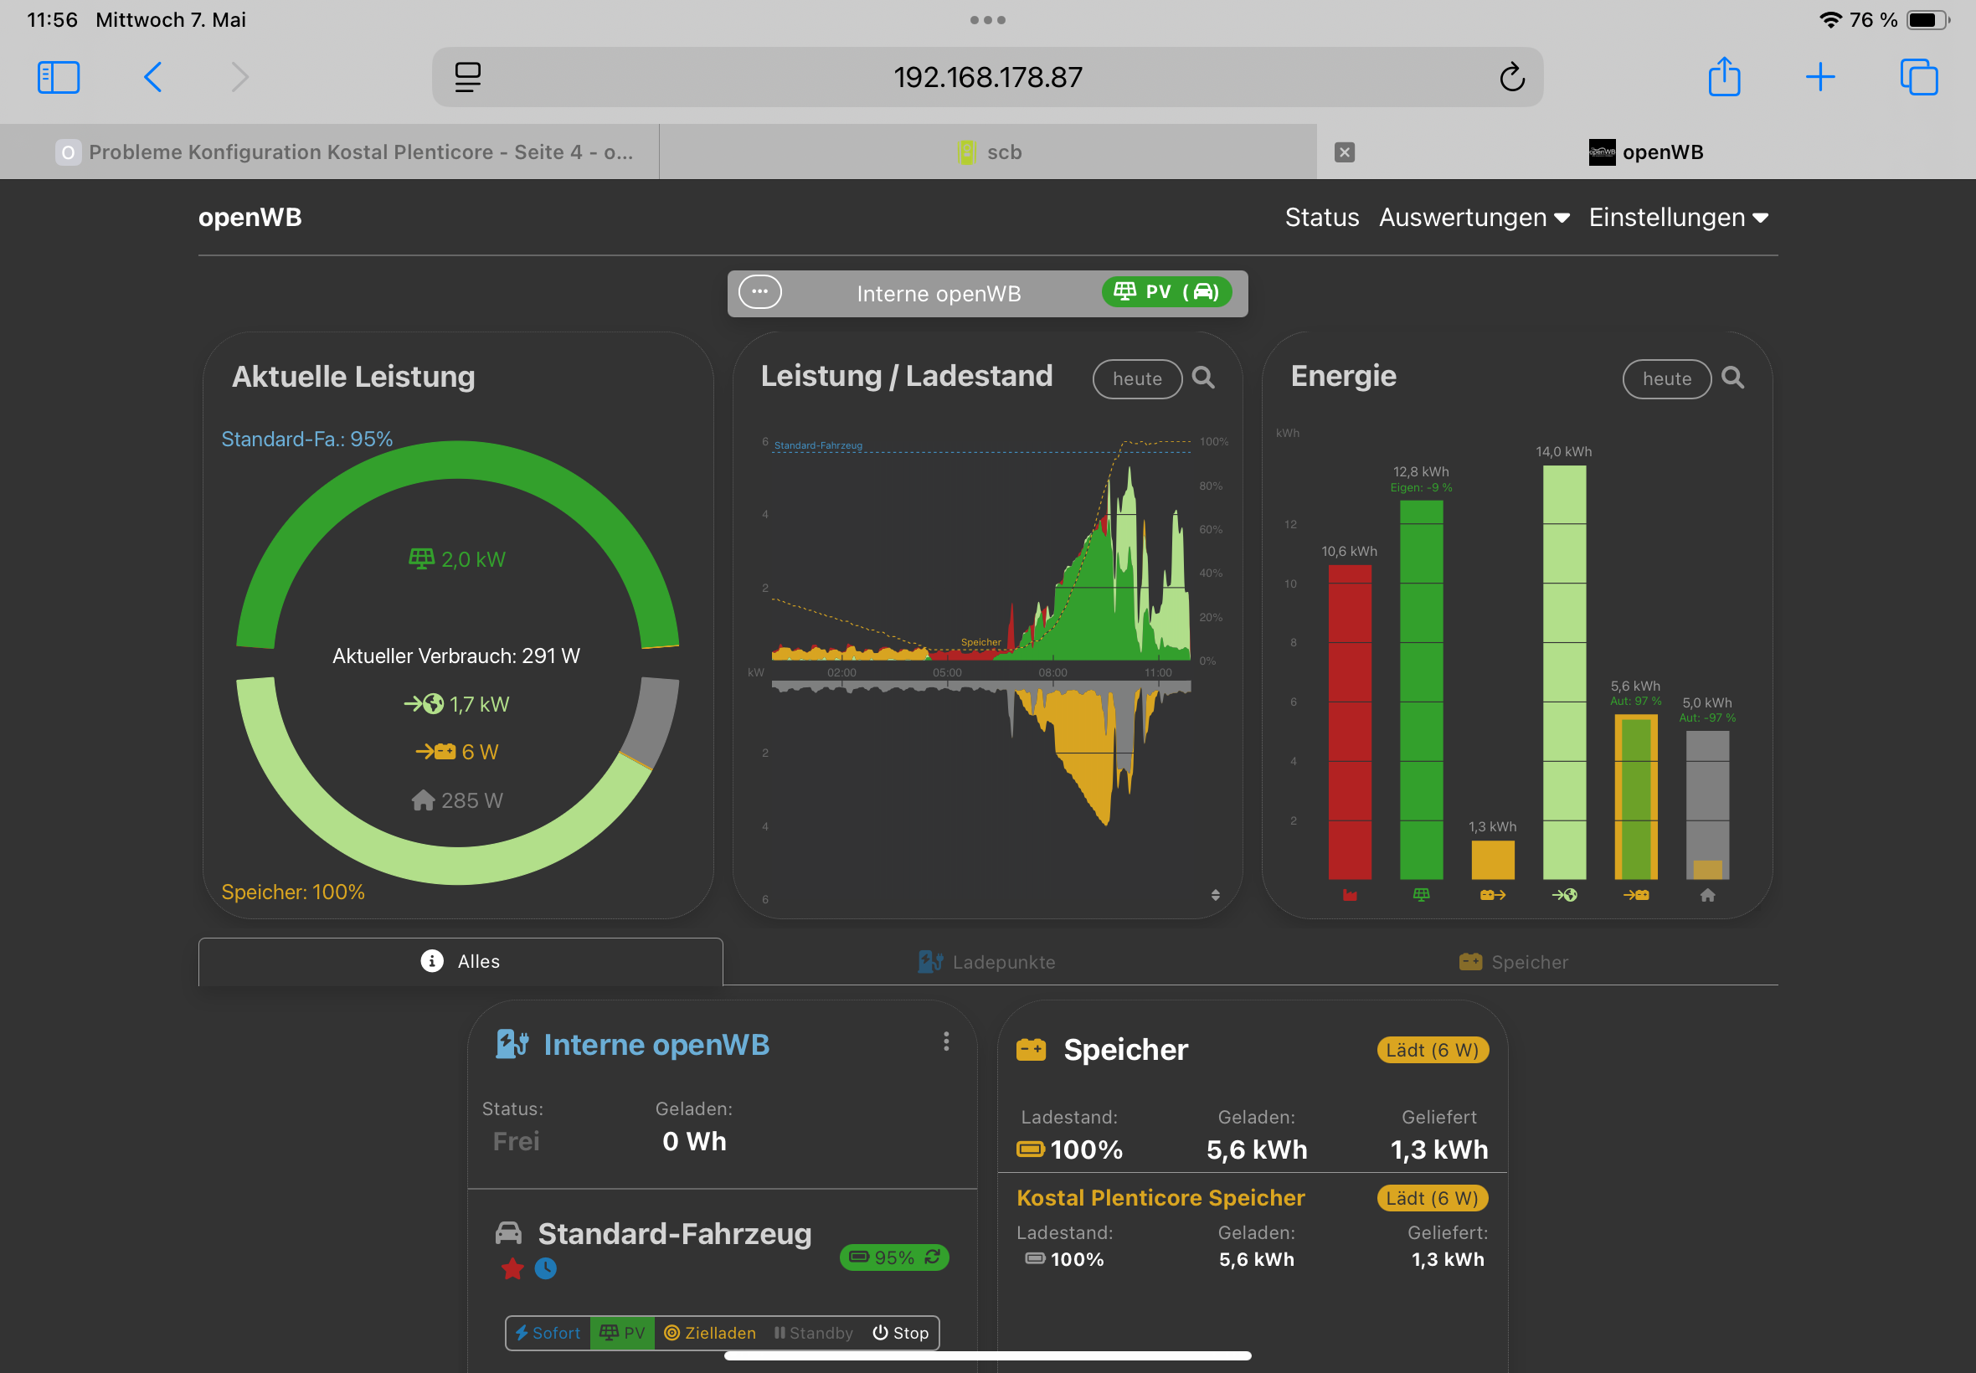Switch to the Ladepunkte tab
This screenshot has height=1373, width=1976.
click(x=986, y=962)
